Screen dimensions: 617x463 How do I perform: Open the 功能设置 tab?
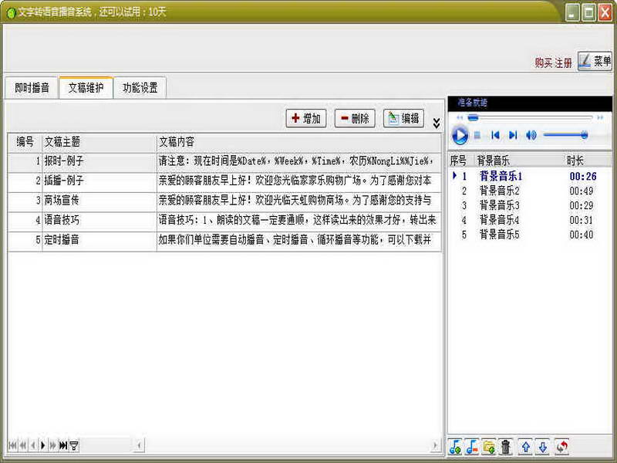pos(140,87)
